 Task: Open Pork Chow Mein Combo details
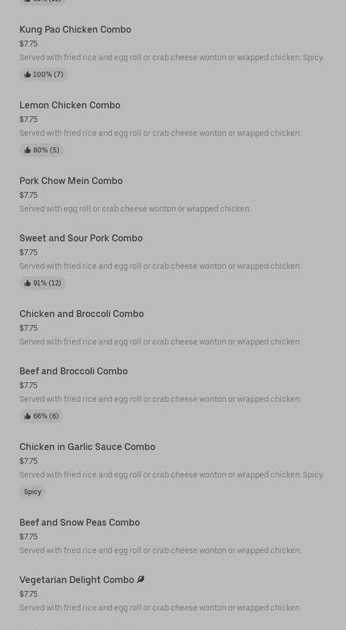click(x=71, y=181)
